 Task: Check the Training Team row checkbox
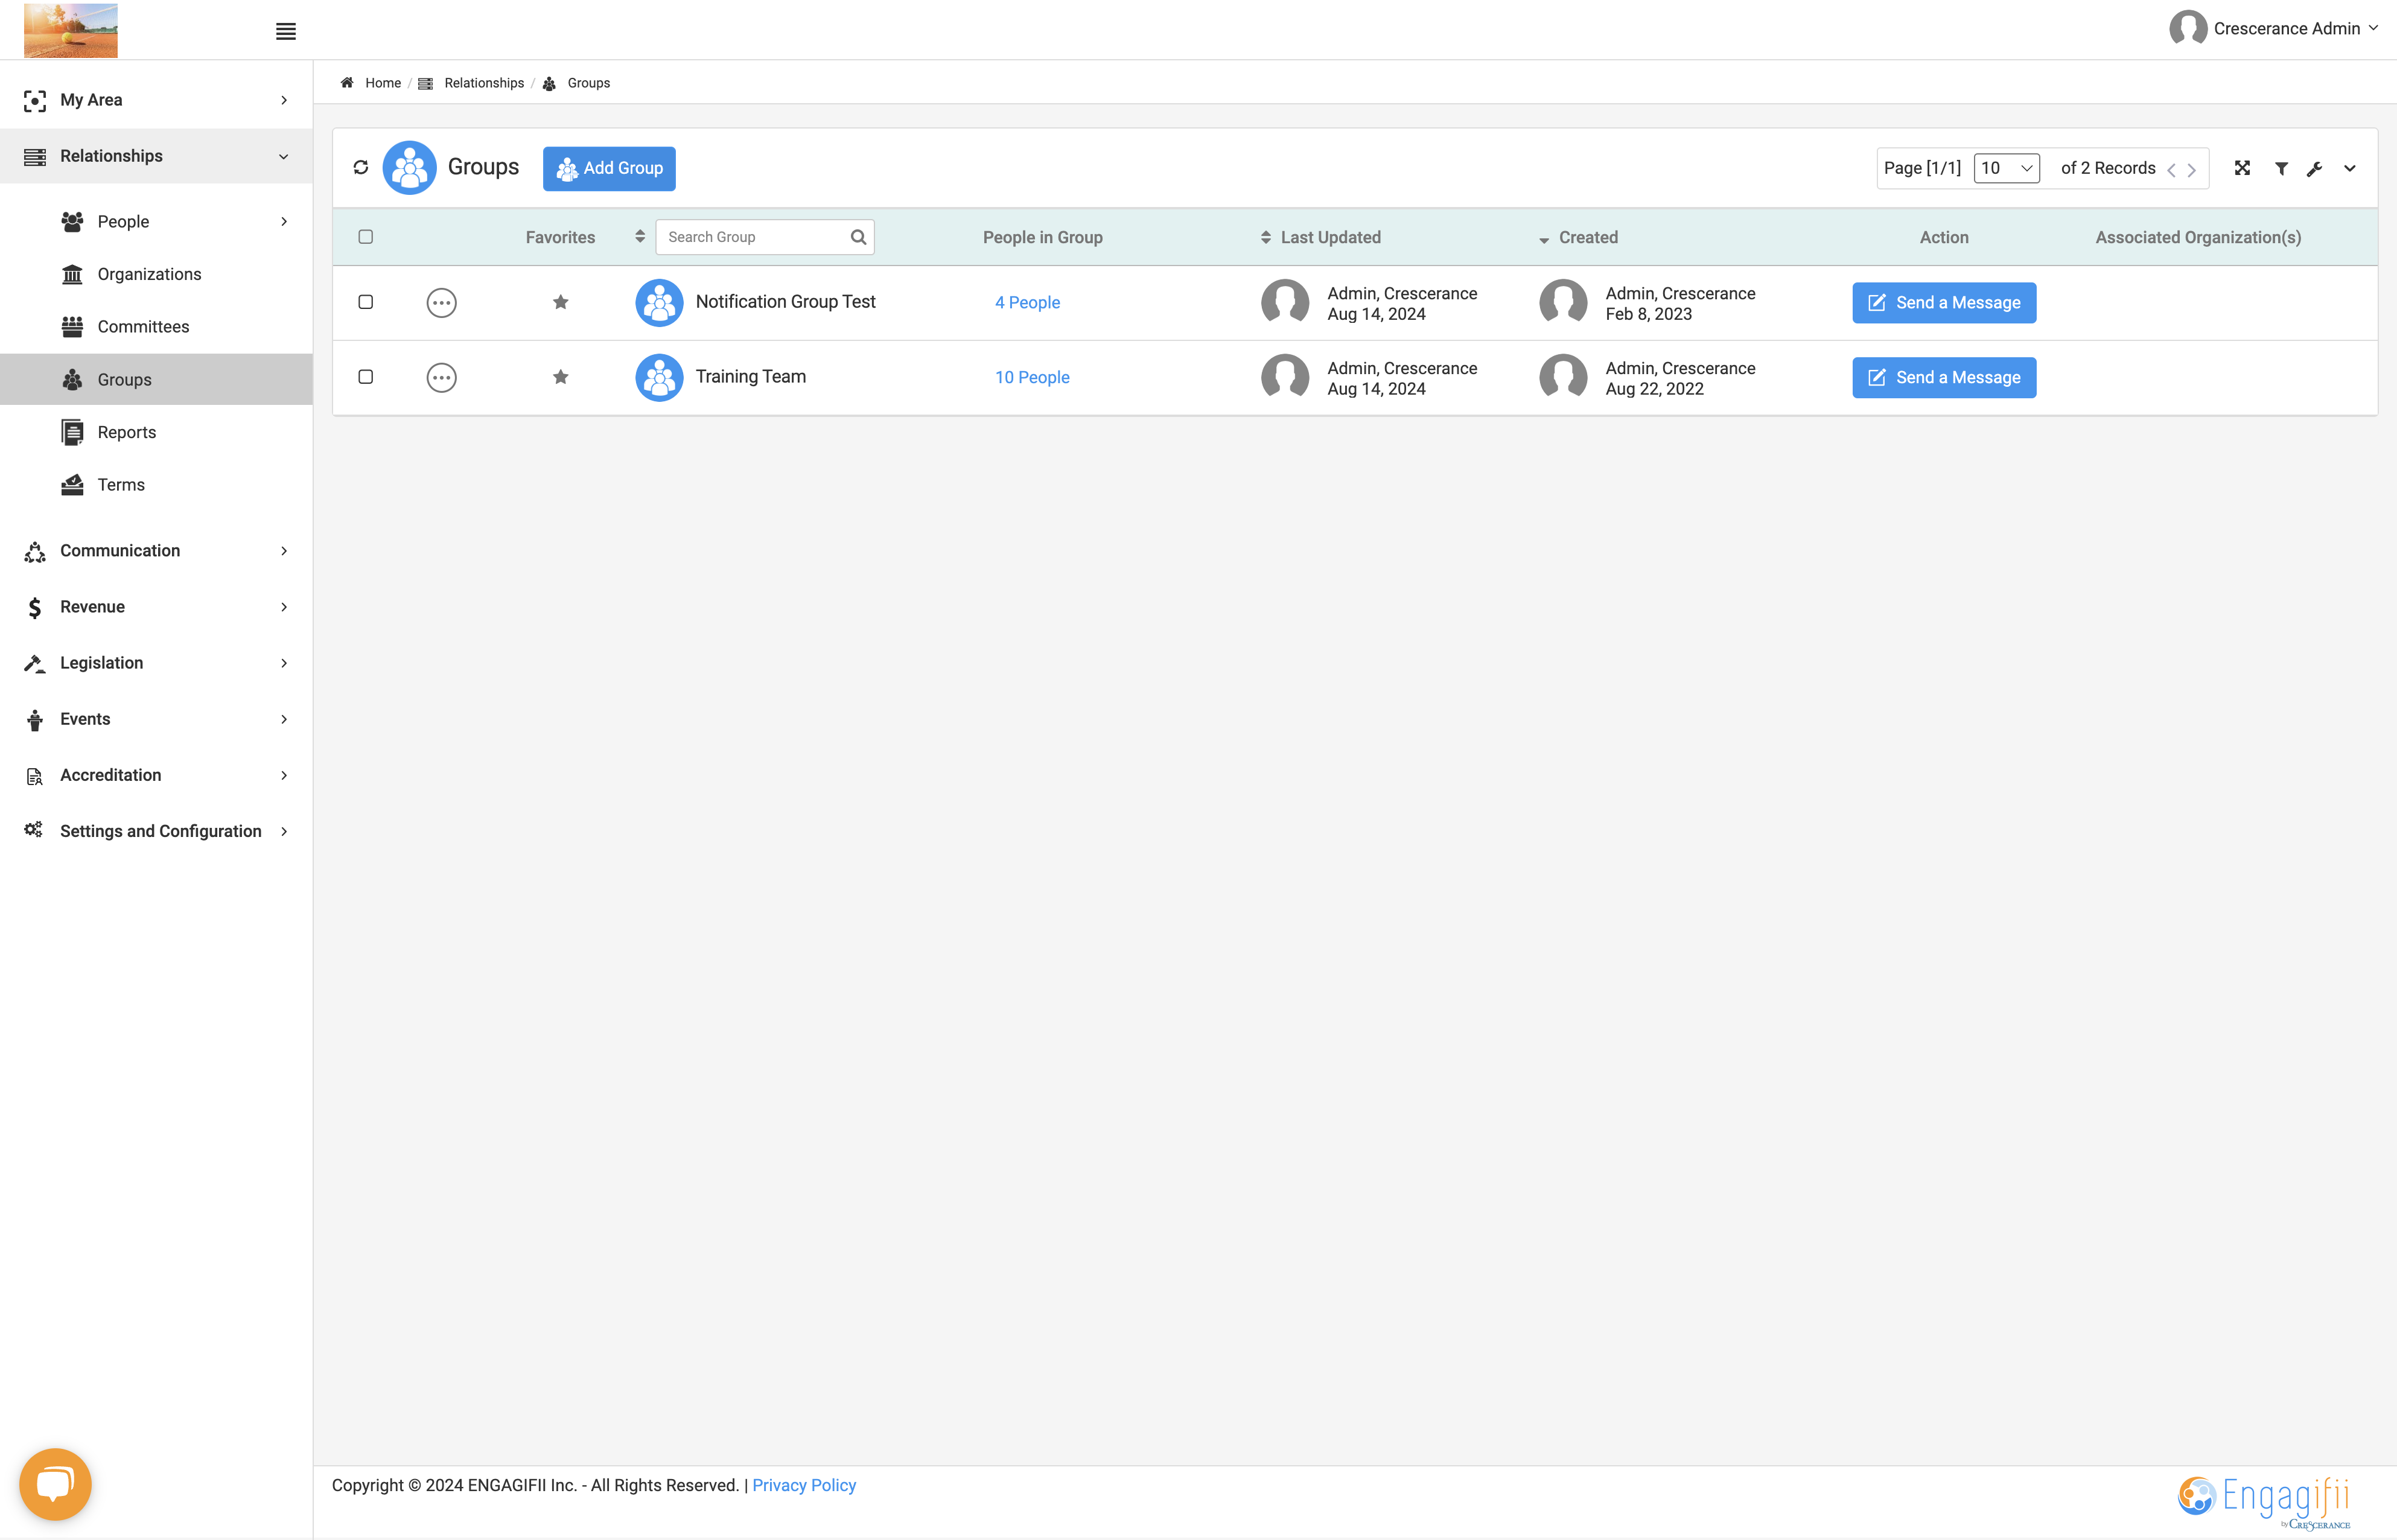tap(366, 377)
